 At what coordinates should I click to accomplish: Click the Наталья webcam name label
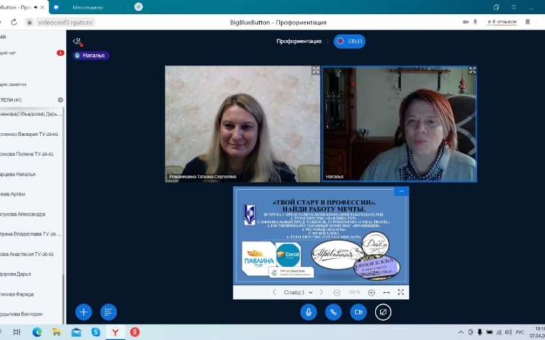334,177
